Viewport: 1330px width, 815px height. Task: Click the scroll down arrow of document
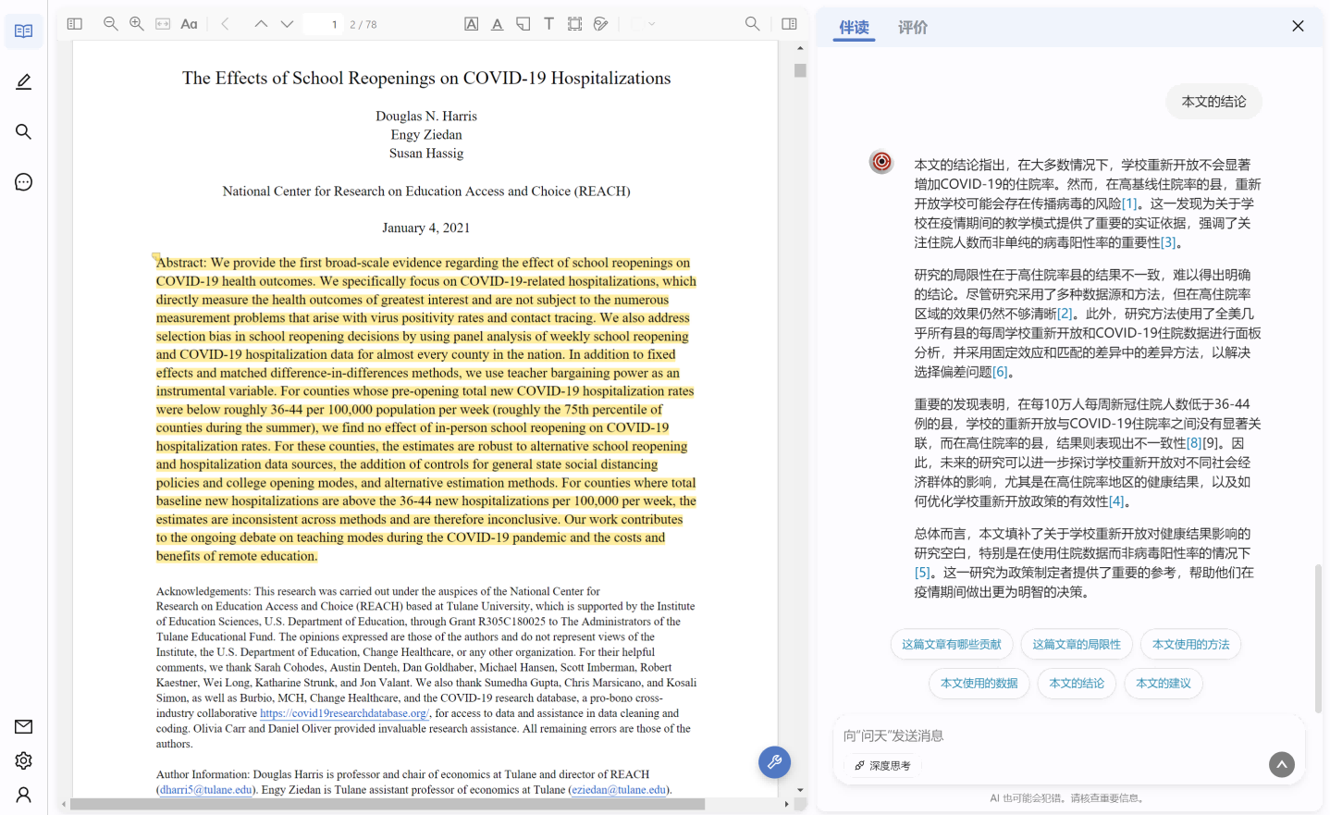point(800,790)
